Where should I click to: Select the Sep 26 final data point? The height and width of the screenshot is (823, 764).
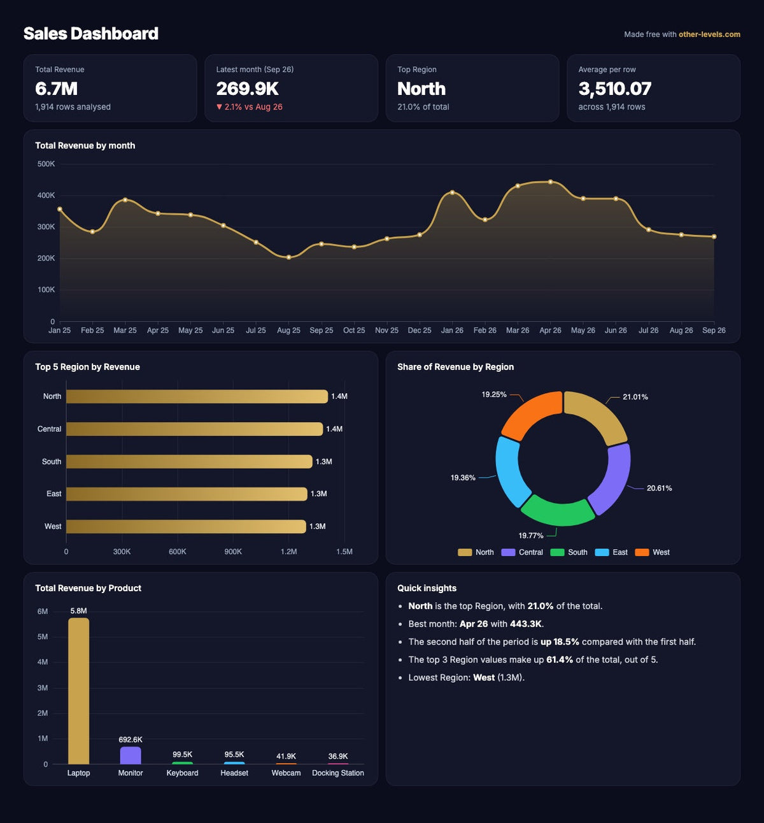714,237
